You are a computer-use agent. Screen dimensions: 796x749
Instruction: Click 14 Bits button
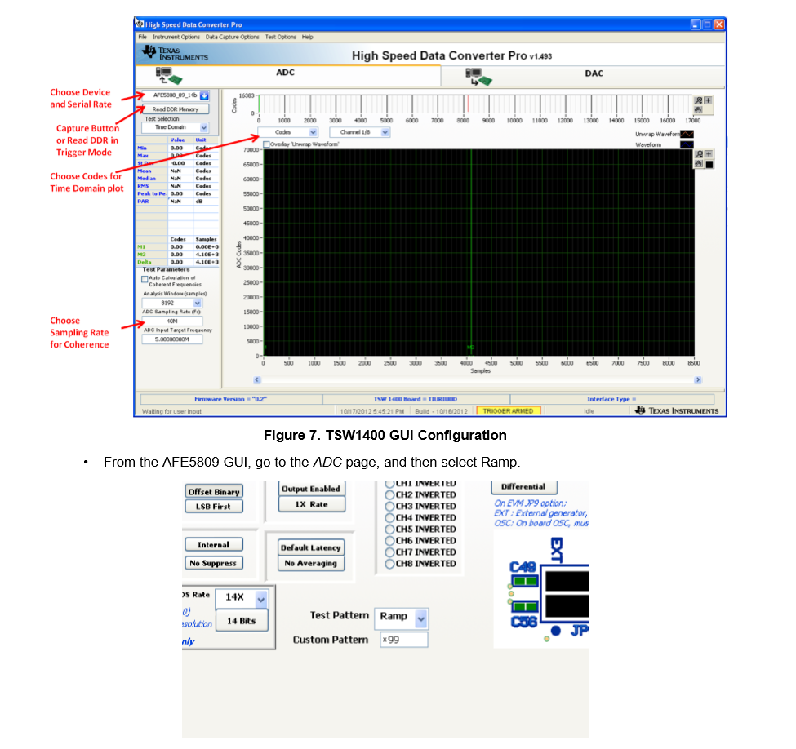242,621
